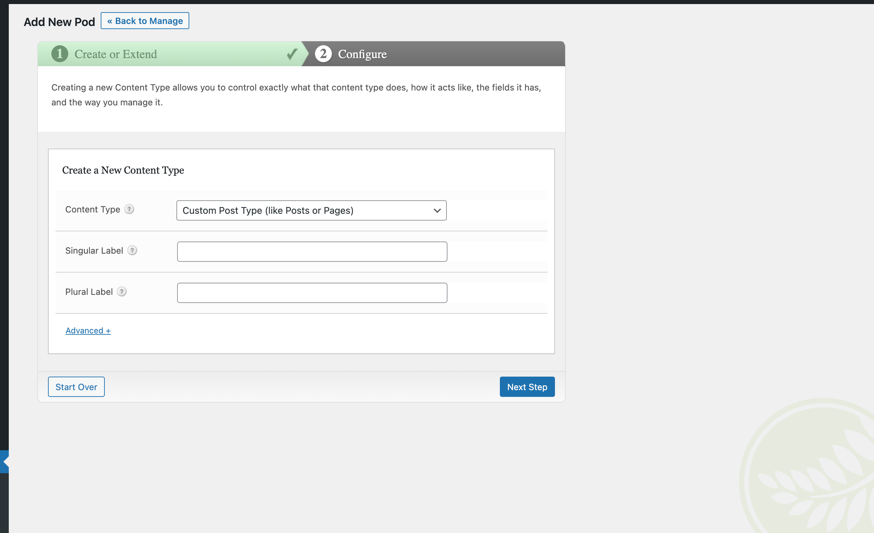Switch to the Configure step

pyautogui.click(x=362, y=54)
